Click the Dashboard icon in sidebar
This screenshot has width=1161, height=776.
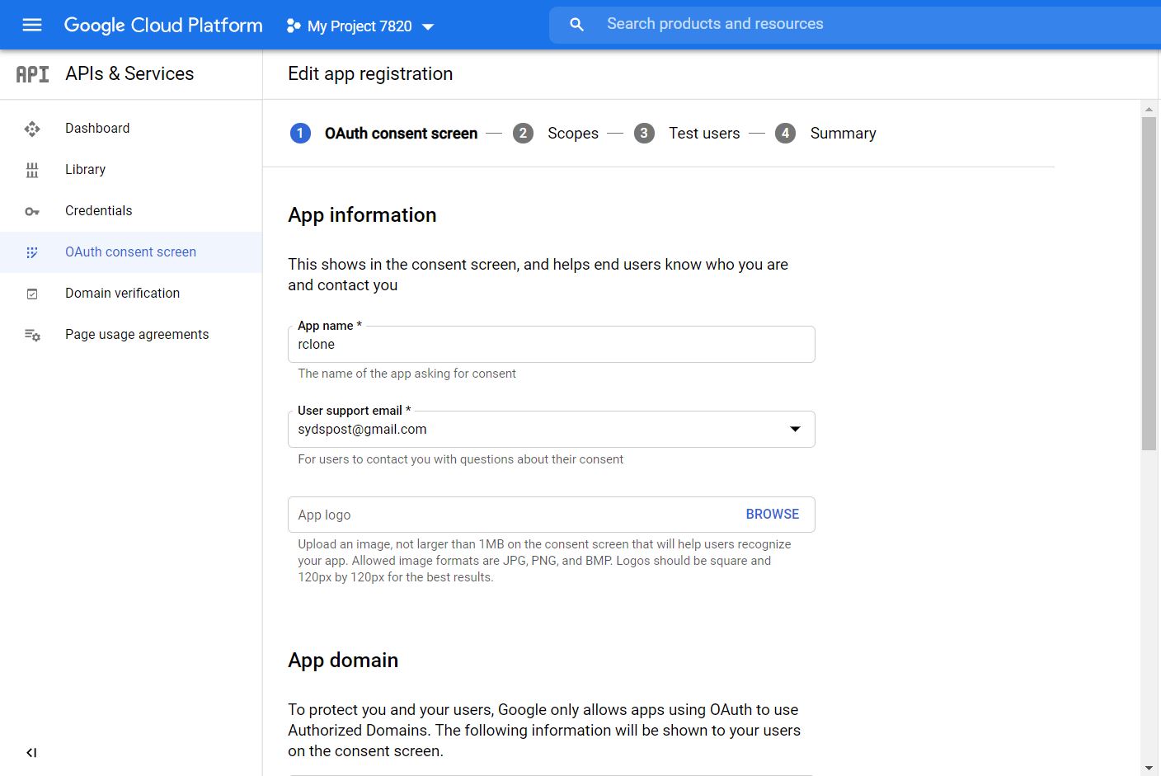[32, 129]
